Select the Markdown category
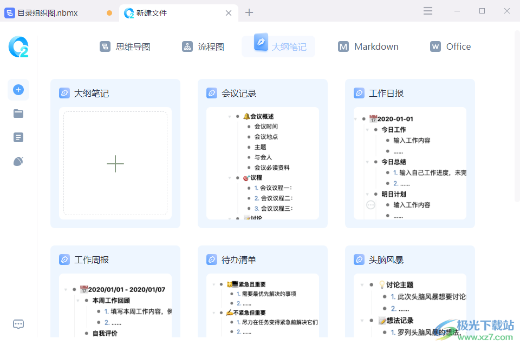 tap(368, 46)
